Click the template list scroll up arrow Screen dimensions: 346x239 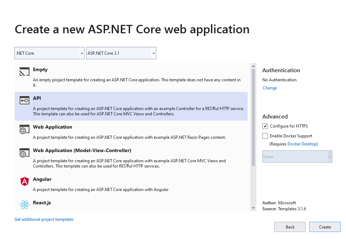[253, 66]
